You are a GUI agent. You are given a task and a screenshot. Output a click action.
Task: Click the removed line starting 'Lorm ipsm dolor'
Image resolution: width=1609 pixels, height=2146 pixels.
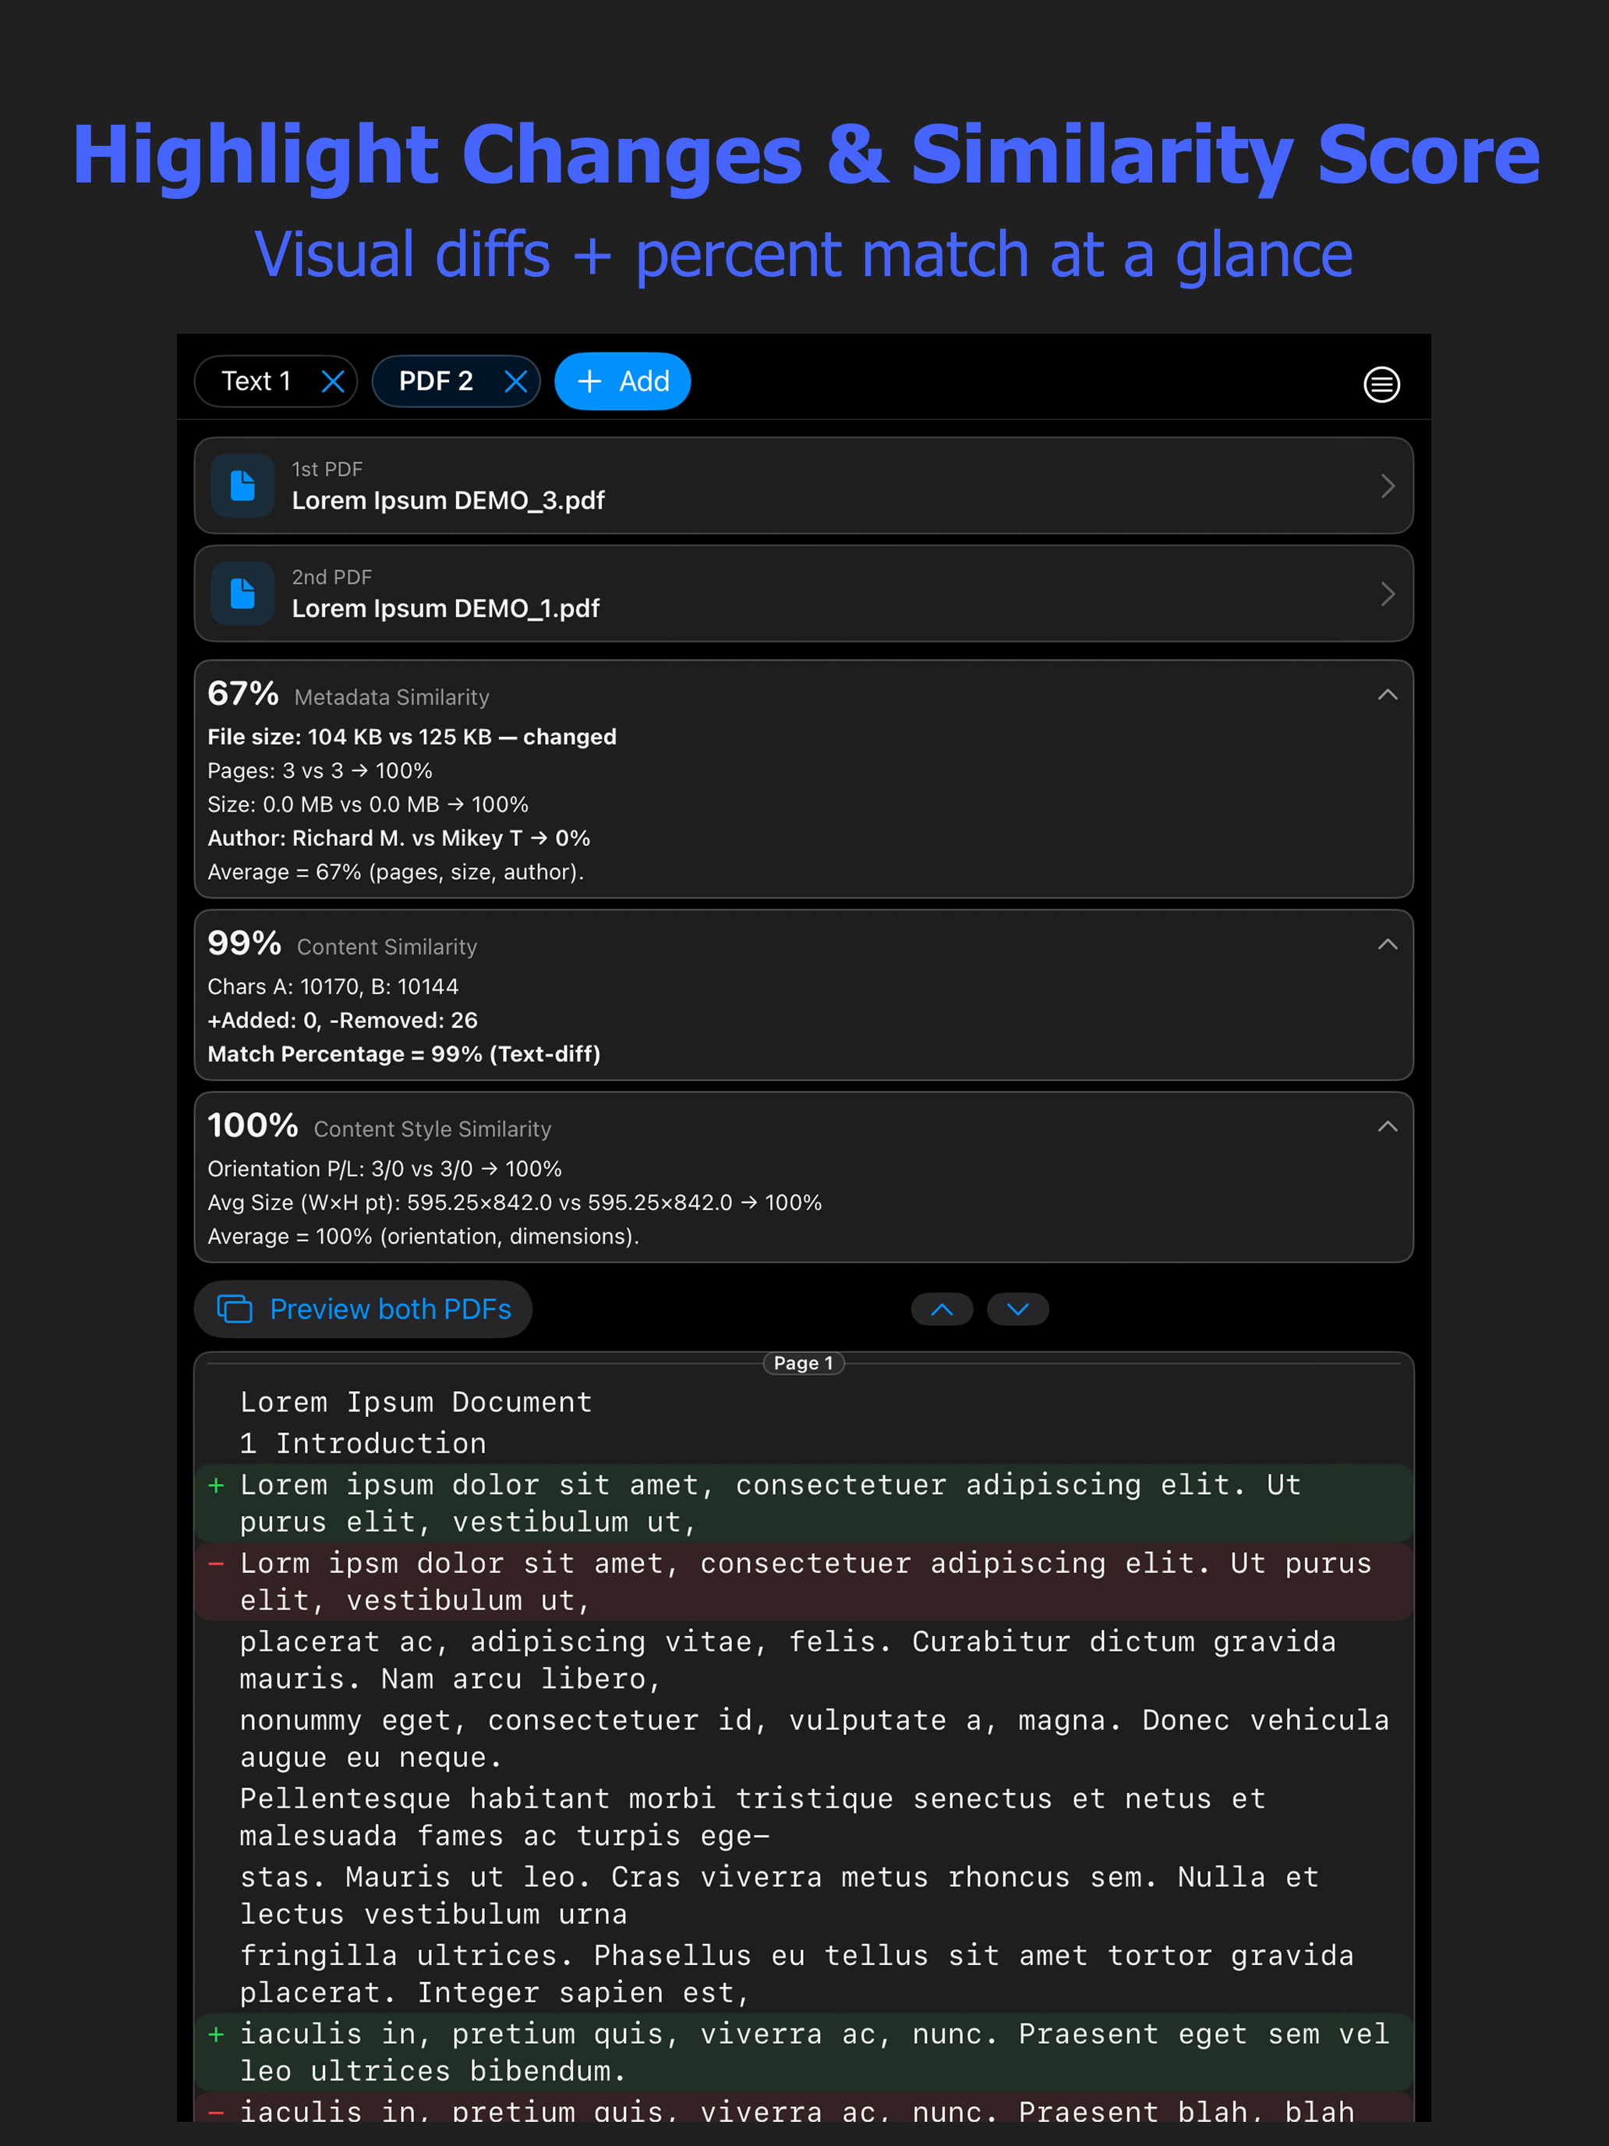pos(803,1581)
